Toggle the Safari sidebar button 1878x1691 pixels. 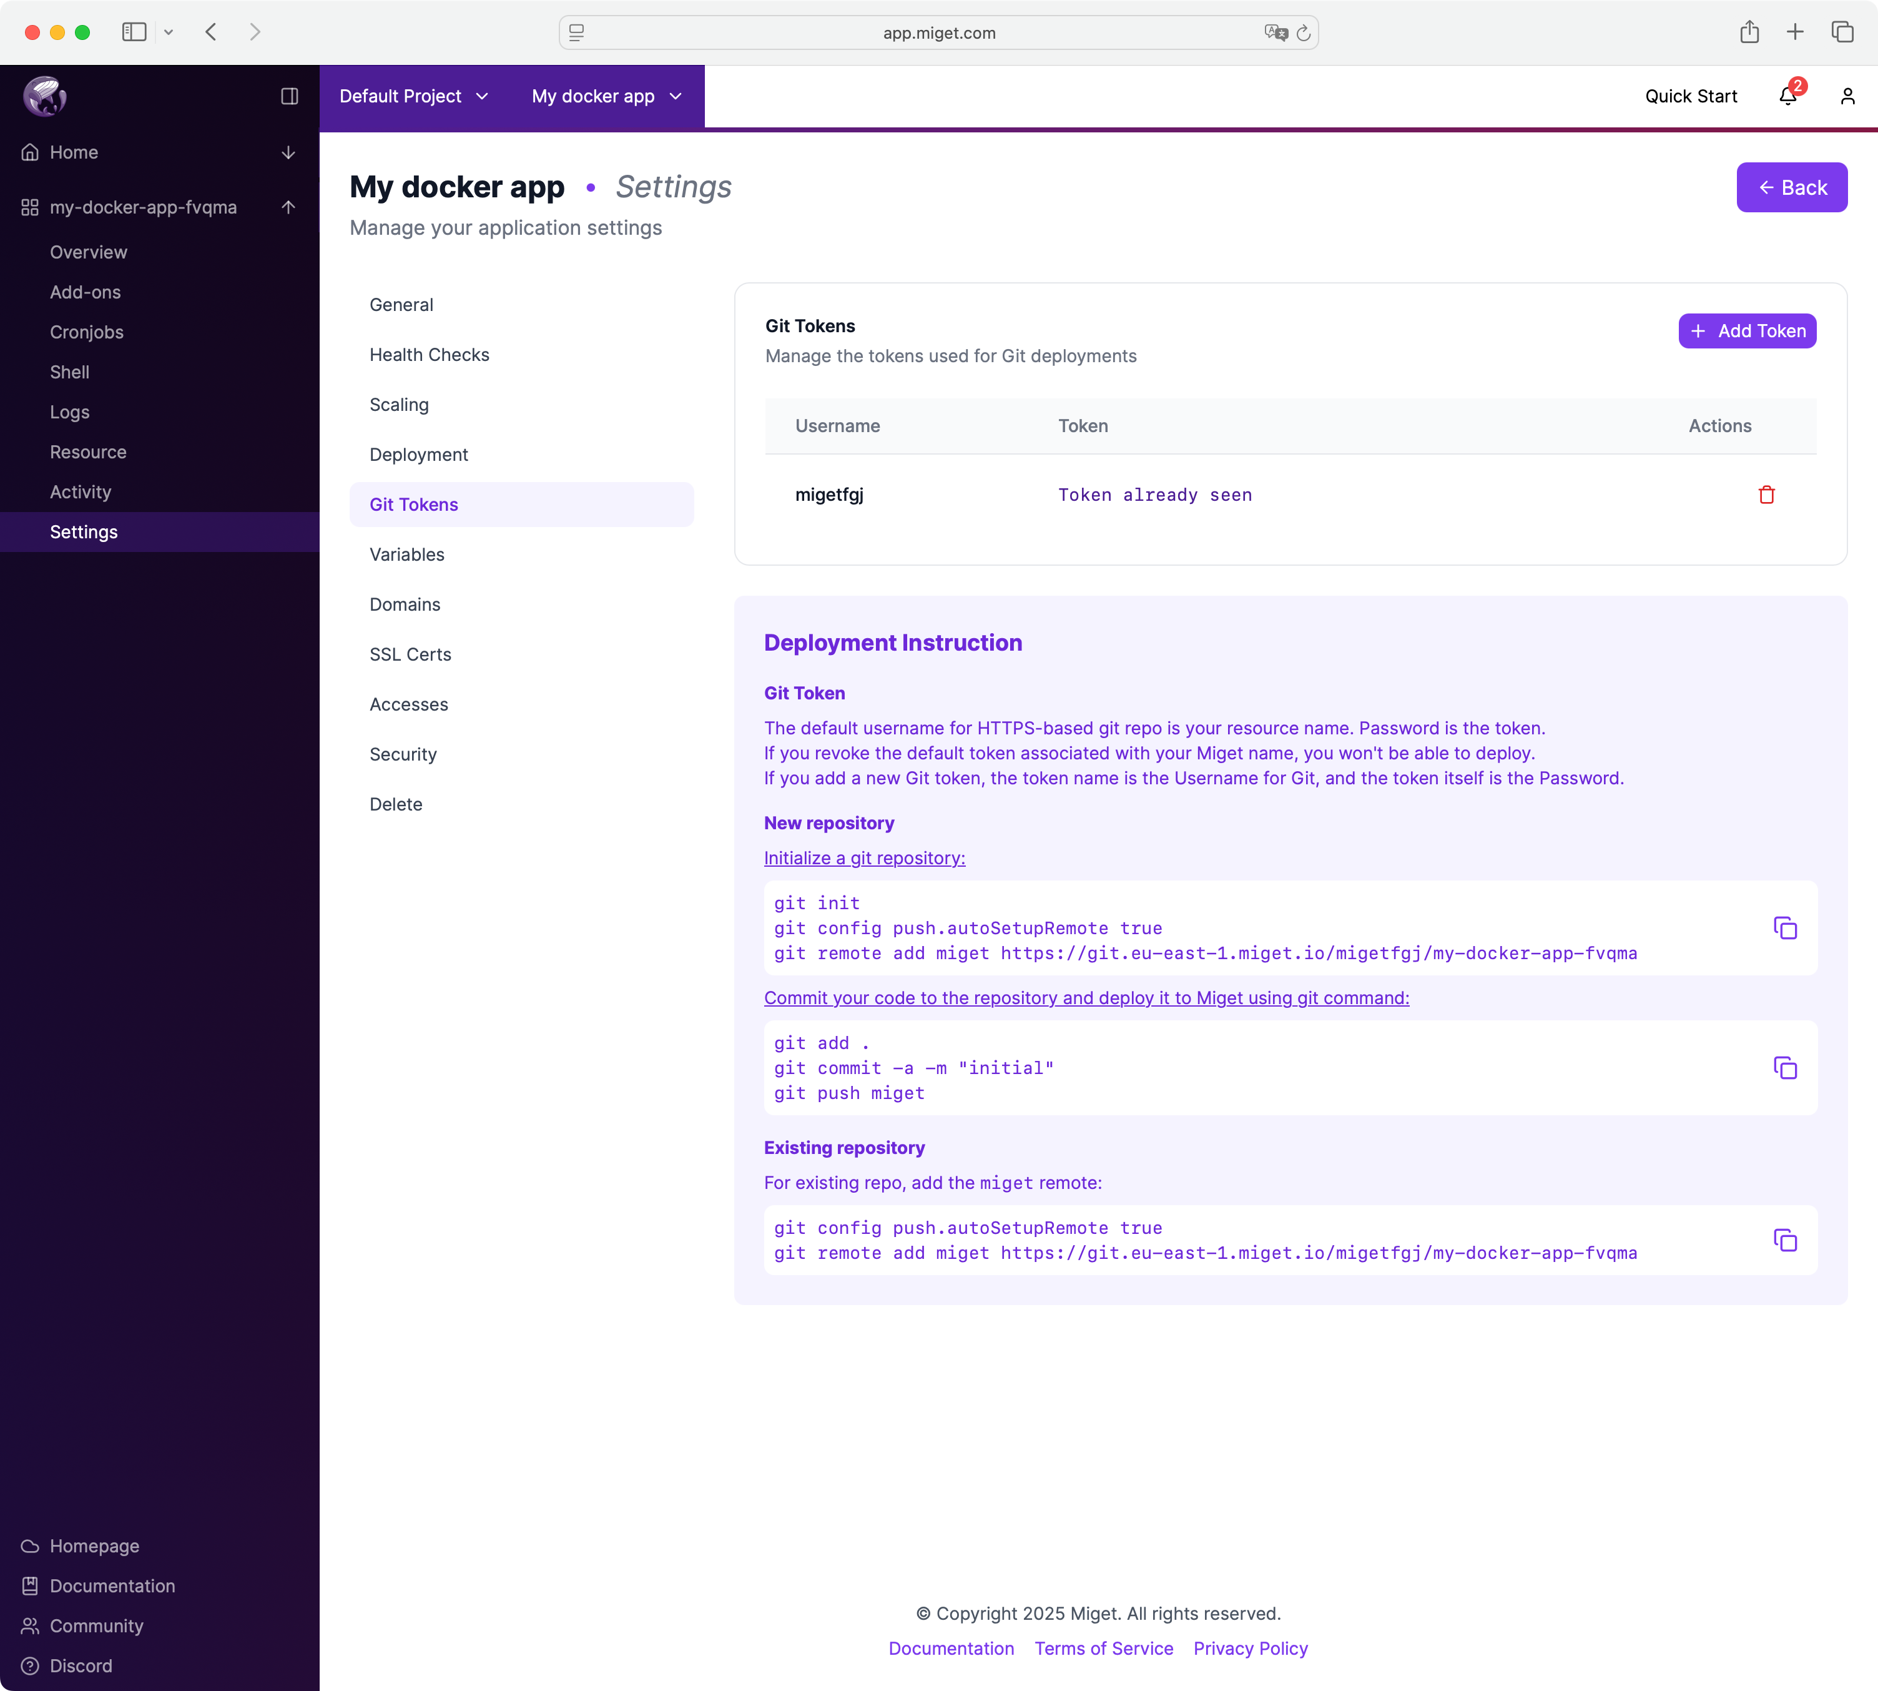pyautogui.click(x=134, y=32)
